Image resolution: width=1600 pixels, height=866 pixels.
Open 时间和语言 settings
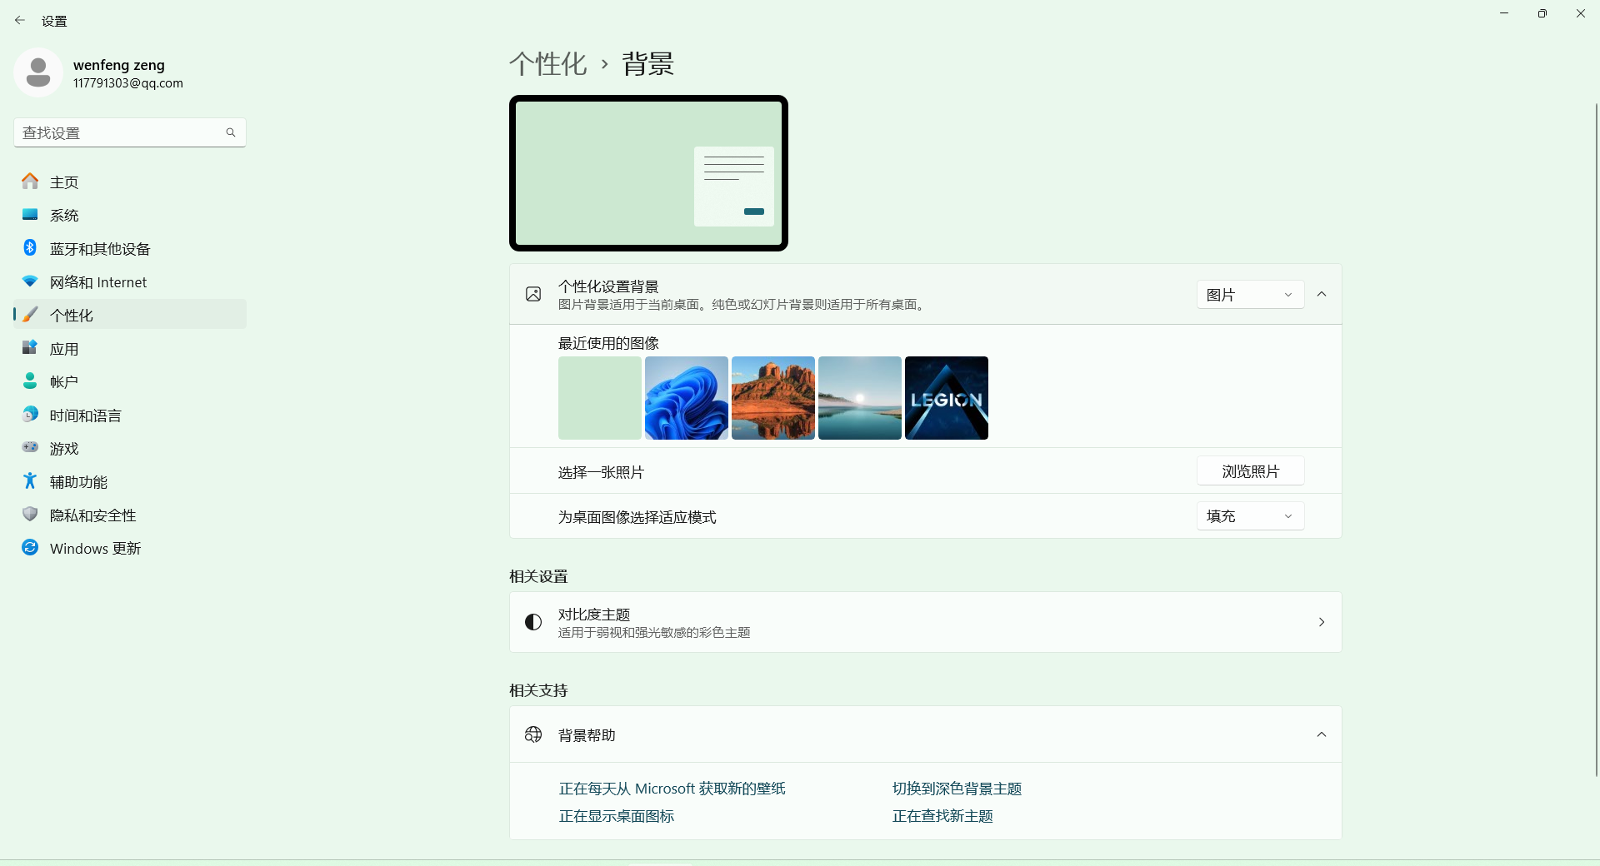click(x=130, y=415)
